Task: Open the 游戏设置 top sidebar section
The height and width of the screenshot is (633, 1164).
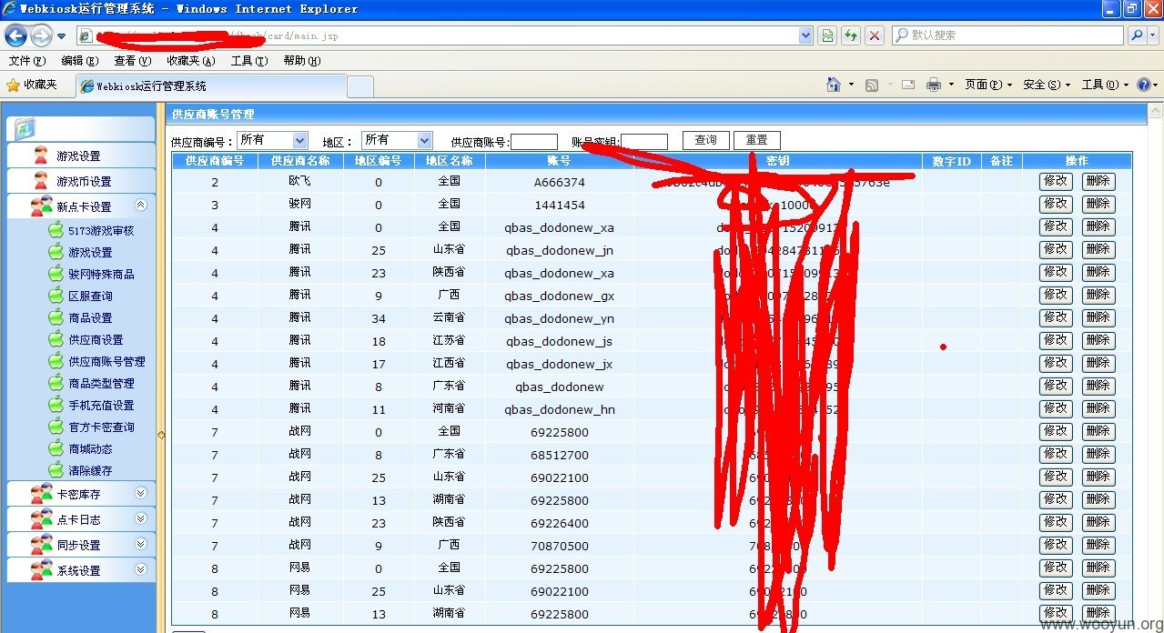Action: pyautogui.click(x=81, y=156)
